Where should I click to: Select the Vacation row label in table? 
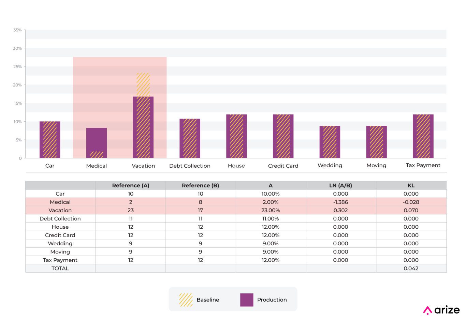pyautogui.click(x=60, y=210)
